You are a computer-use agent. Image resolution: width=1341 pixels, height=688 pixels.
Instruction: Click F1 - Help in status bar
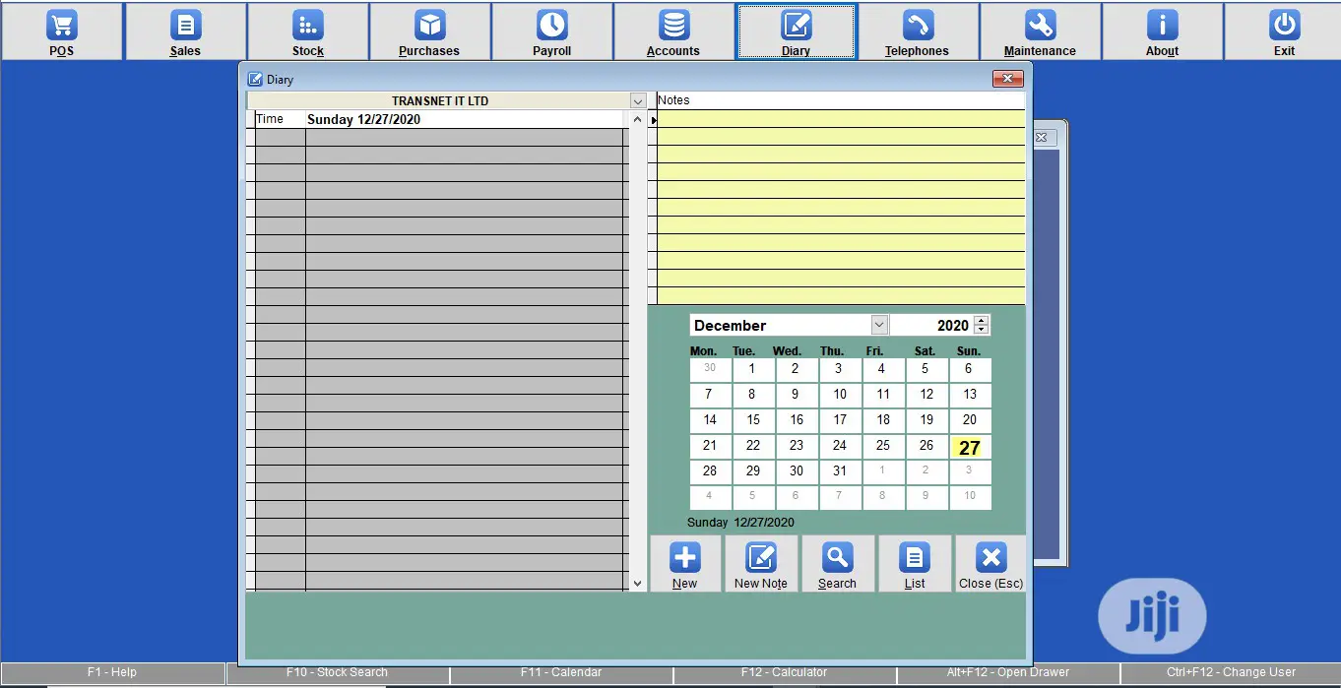click(112, 673)
